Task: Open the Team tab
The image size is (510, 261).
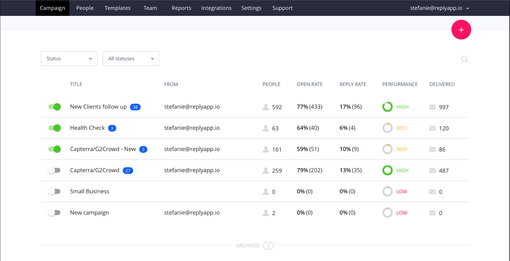Action: click(150, 8)
